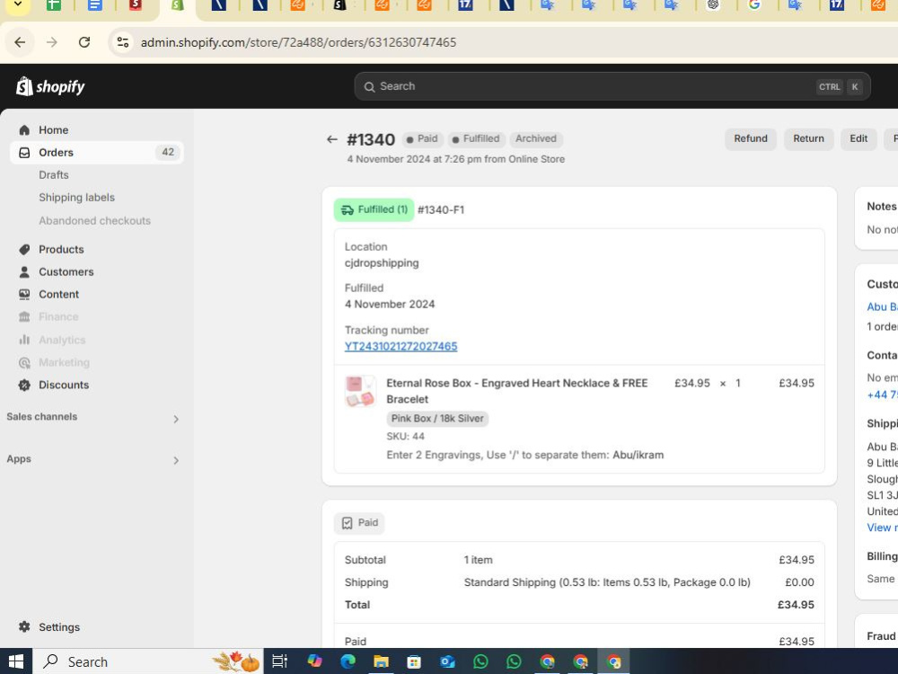
Task: Click the Orders count badge 42
Action: pos(168,153)
